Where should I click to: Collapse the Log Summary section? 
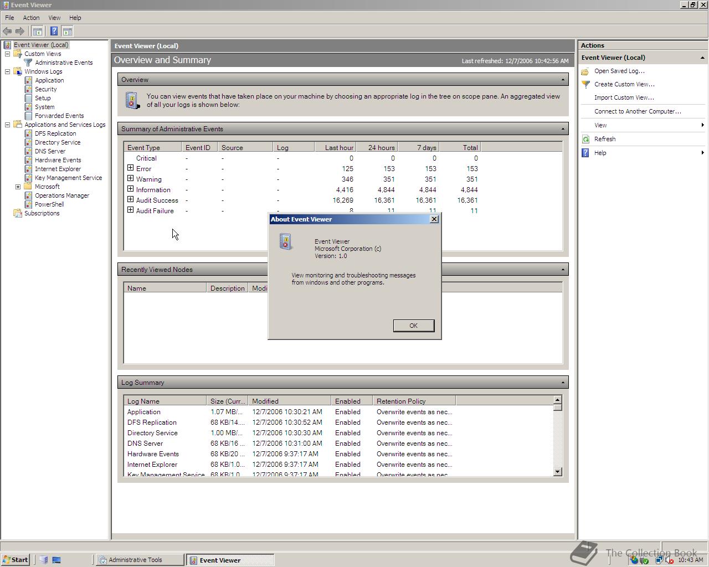[563, 383]
